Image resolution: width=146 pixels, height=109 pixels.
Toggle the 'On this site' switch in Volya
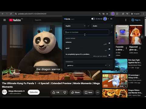[93, 19]
